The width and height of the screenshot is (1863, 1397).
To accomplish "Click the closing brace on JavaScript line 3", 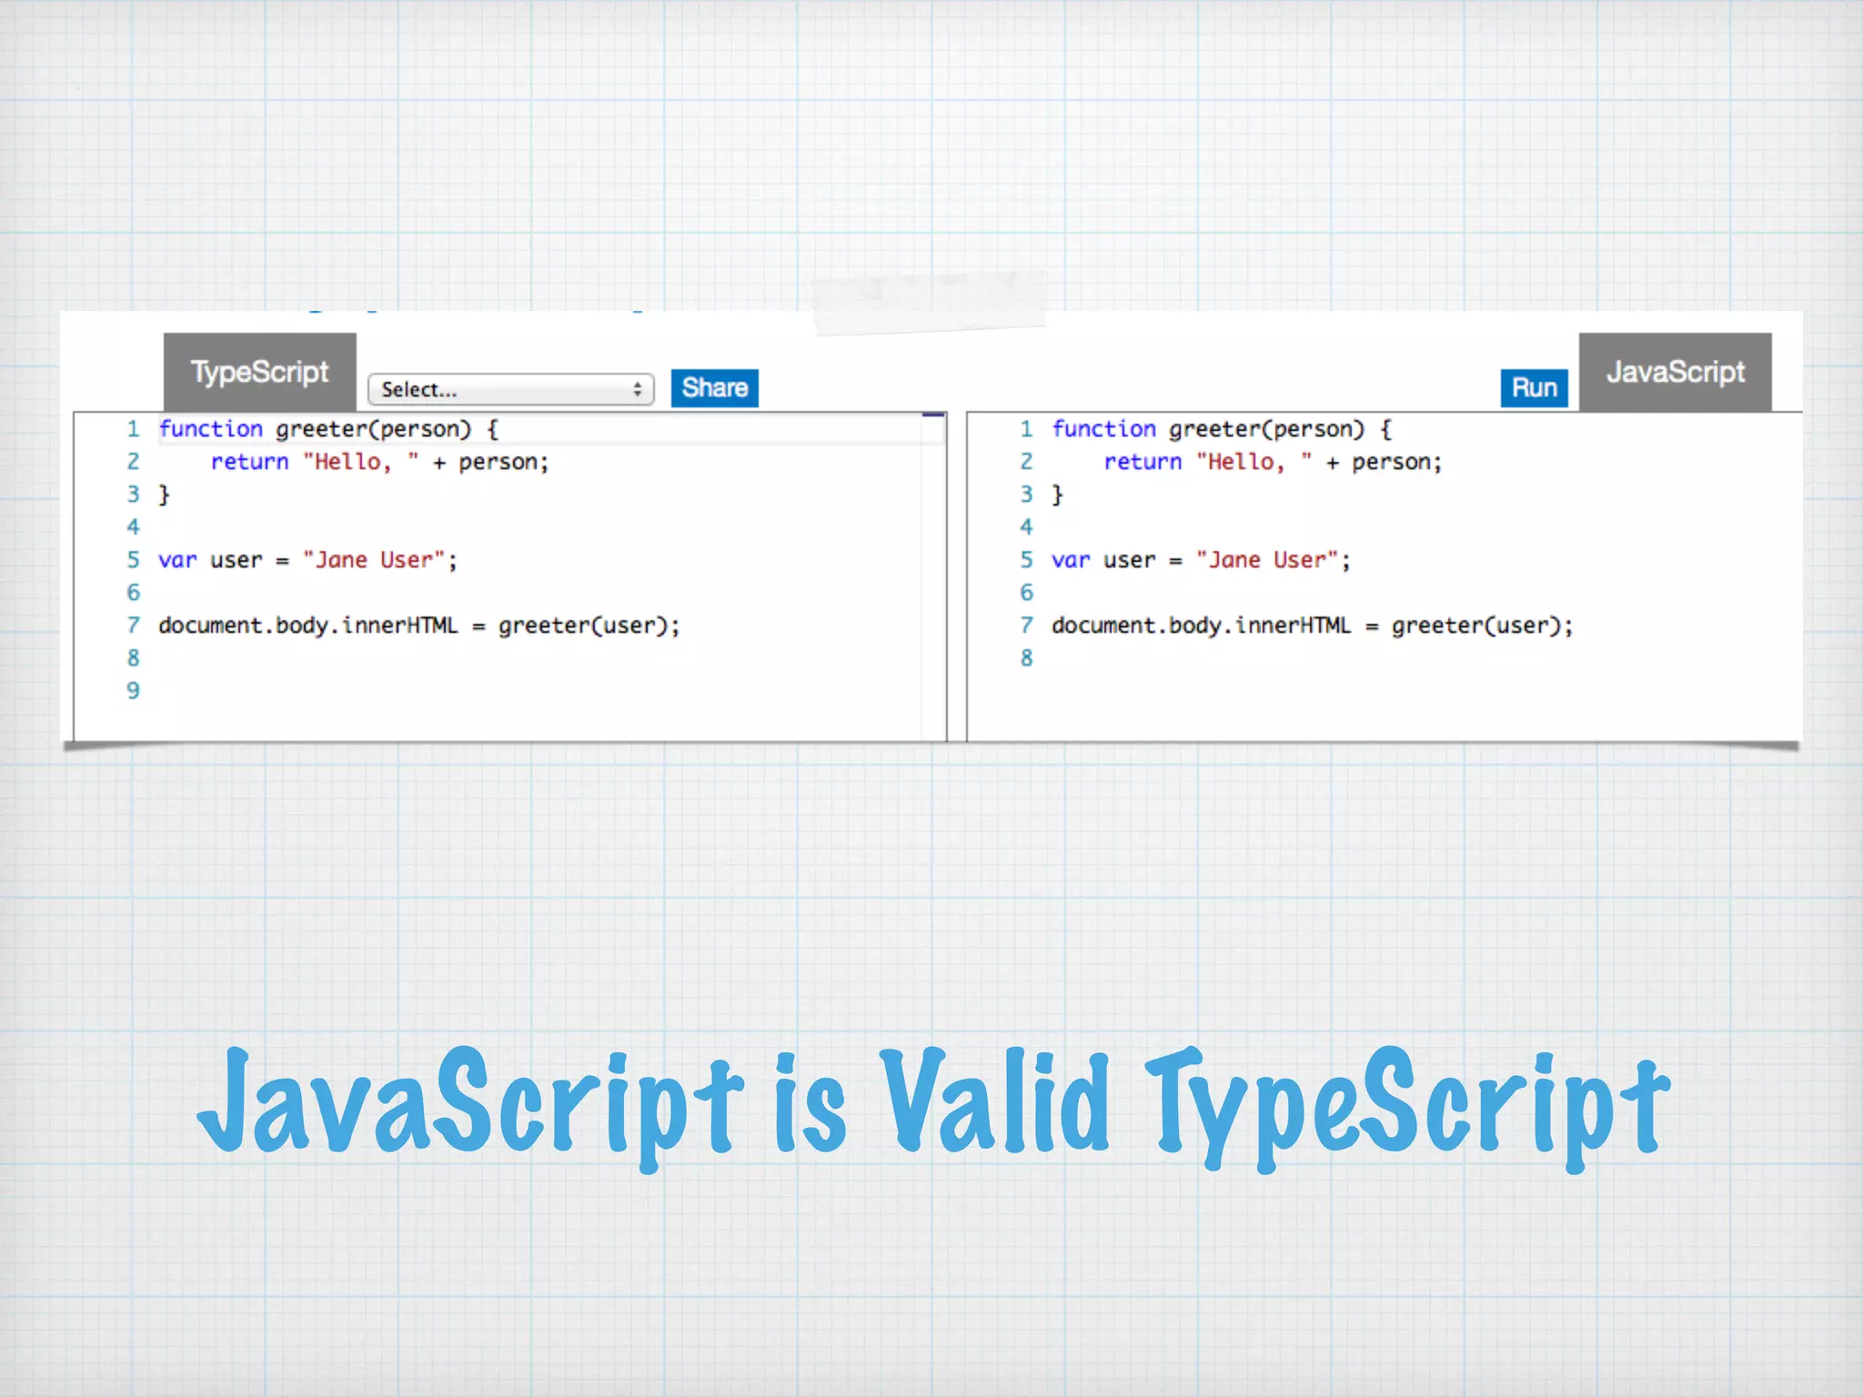I will click(x=1058, y=494).
